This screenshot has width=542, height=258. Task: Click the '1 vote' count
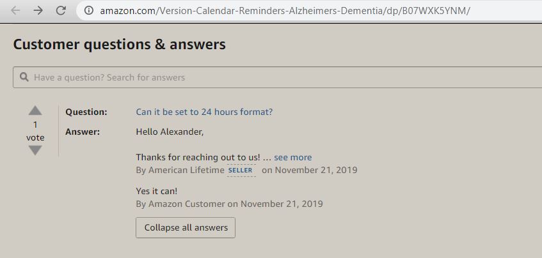click(35, 131)
